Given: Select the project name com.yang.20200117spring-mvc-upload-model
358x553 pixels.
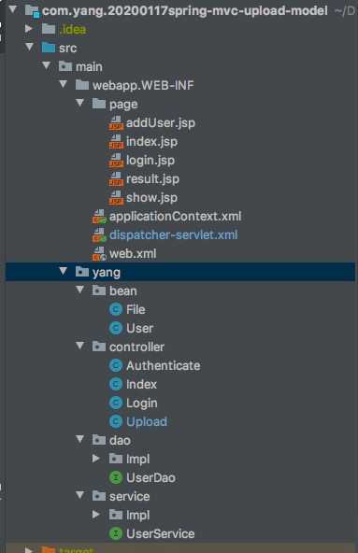Looking at the screenshot, I should pyautogui.click(x=185, y=11).
